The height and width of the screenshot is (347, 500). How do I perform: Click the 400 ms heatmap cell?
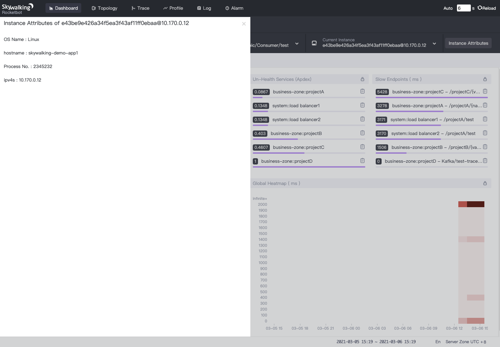pyautogui.click(x=476, y=297)
